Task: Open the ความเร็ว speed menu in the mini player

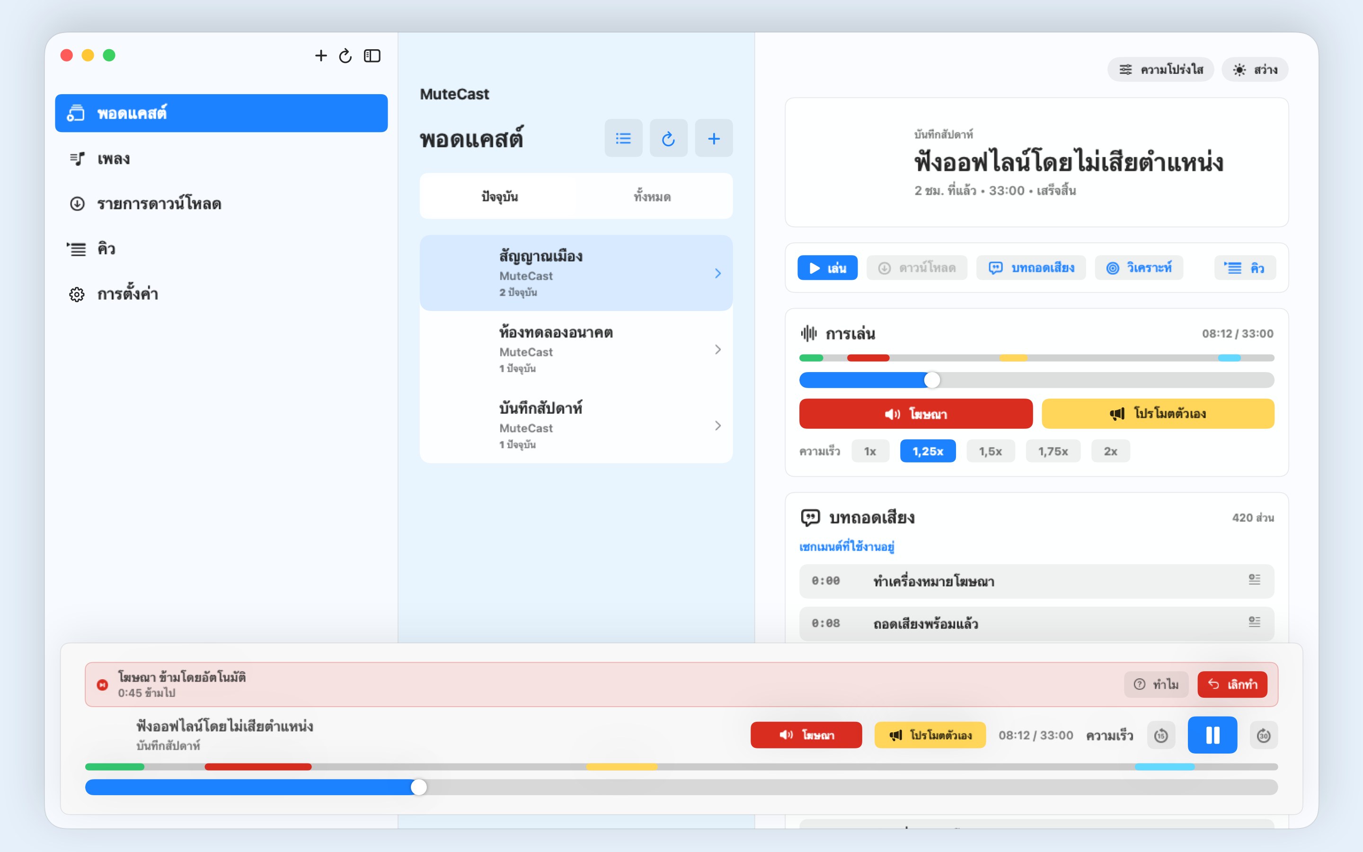Action: tap(1109, 736)
